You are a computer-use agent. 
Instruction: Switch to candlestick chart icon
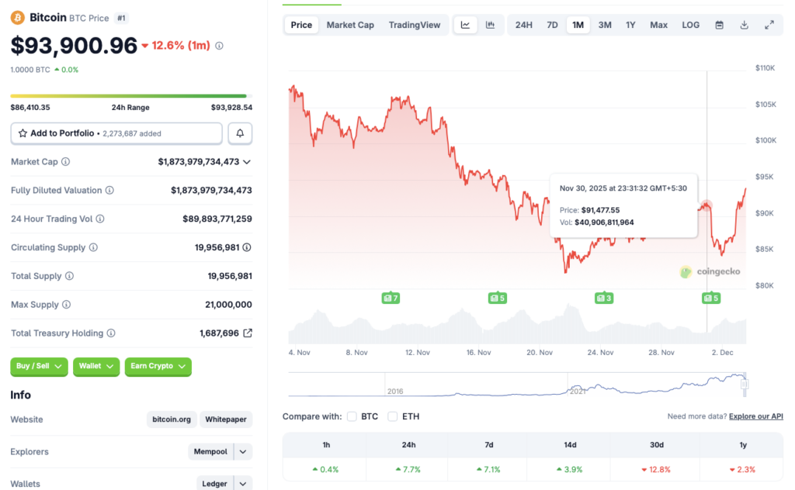[x=491, y=25]
